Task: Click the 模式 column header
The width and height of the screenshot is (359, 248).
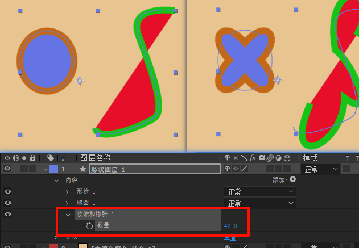Action: pyautogui.click(x=311, y=158)
